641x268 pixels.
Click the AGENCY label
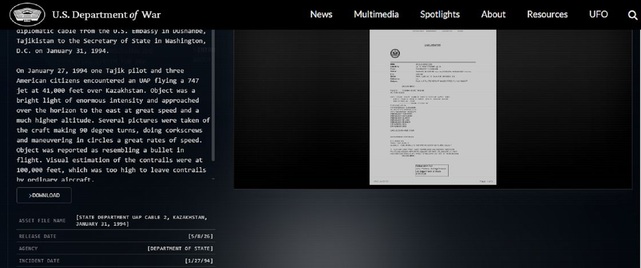28,249
